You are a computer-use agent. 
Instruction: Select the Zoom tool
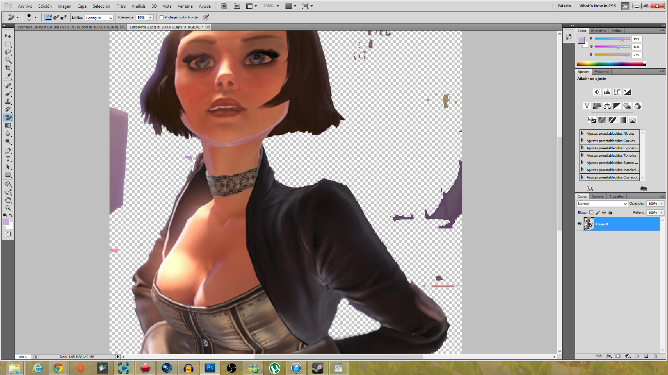point(8,208)
